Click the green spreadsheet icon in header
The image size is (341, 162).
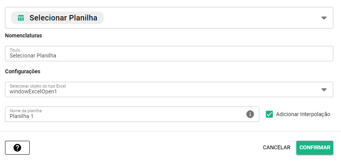[21, 18]
